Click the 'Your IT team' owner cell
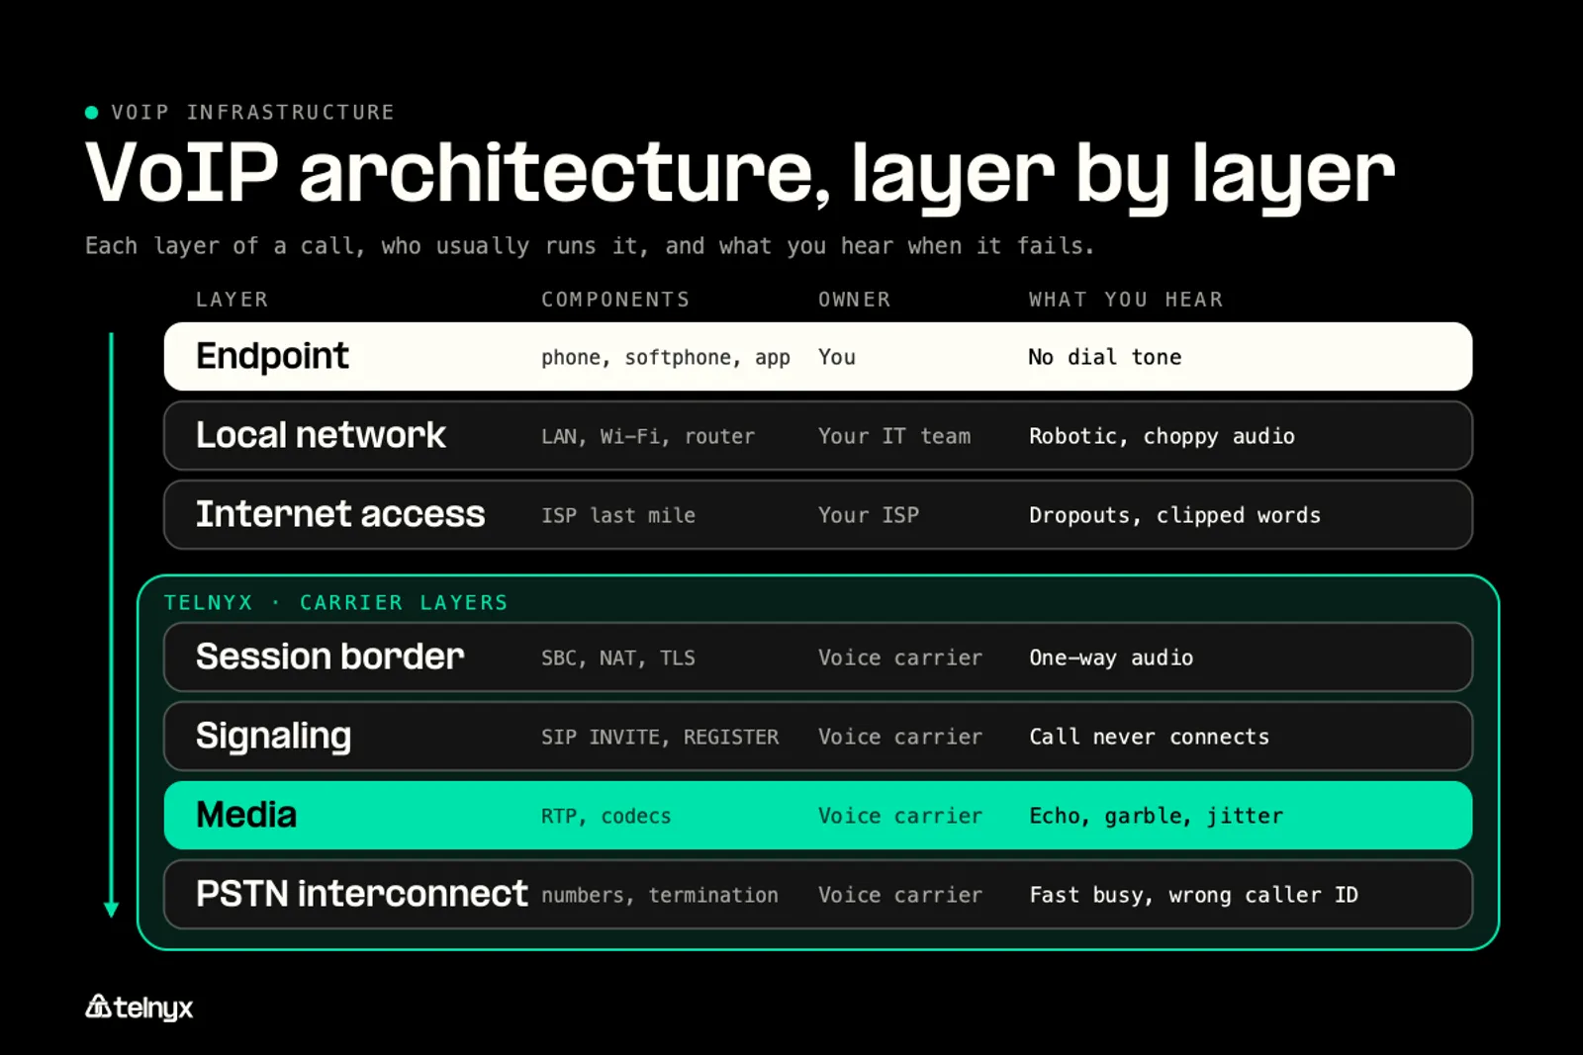The image size is (1583, 1055). point(894,436)
